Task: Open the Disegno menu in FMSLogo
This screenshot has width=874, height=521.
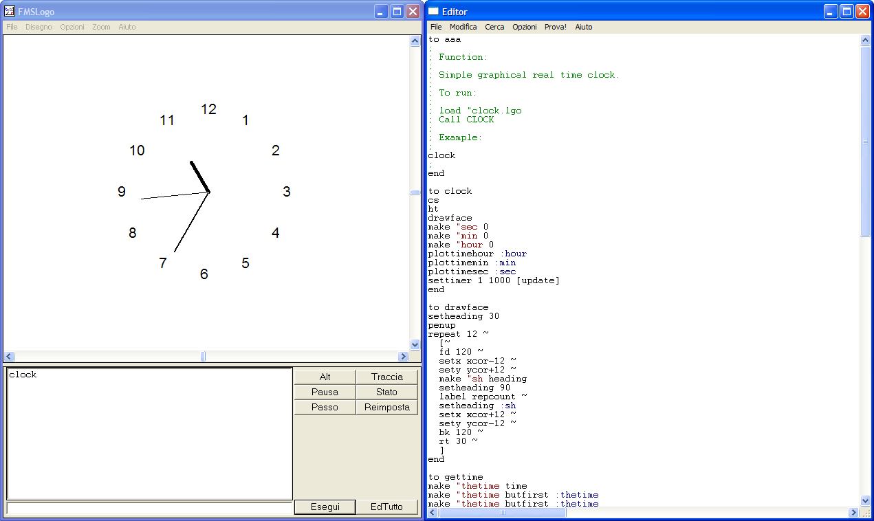Action: [x=39, y=27]
